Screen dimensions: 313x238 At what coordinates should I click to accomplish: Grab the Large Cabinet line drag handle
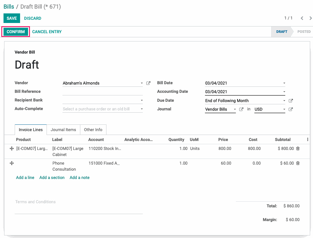11,148
